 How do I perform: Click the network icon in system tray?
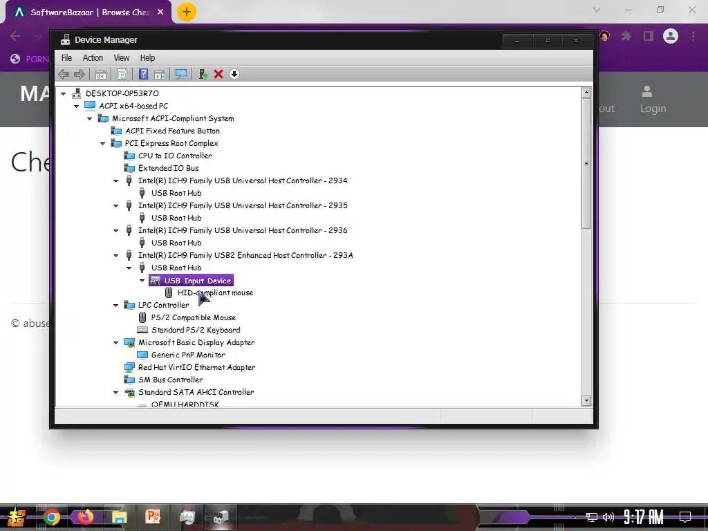click(592, 517)
